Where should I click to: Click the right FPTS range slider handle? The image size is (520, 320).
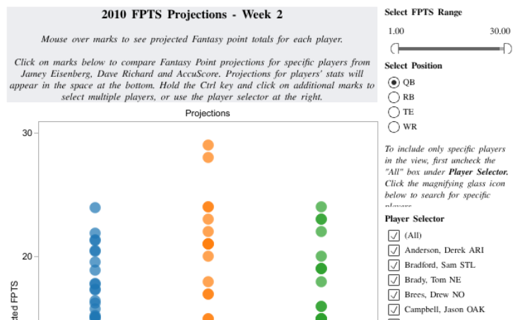pyautogui.click(x=507, y=49)
